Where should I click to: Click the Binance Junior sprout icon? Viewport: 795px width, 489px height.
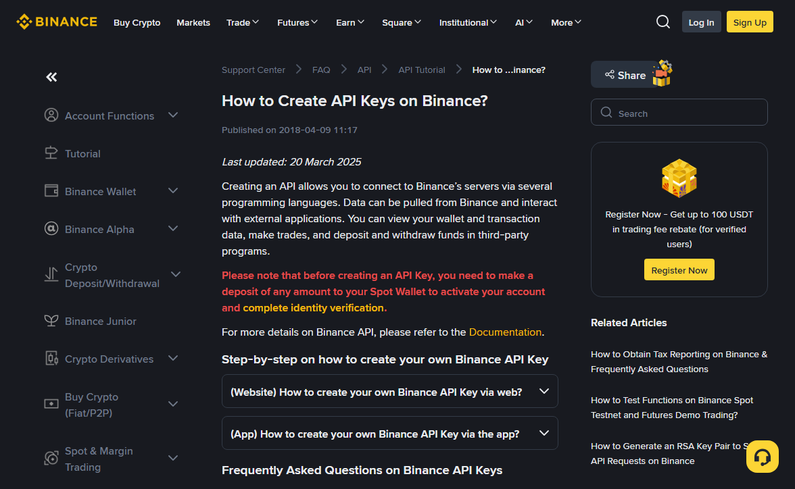point(51,321)
